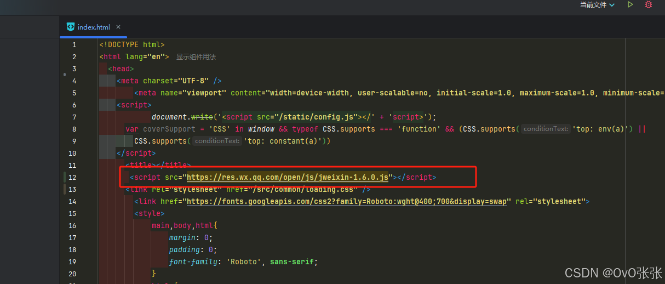Close the index.html tab
The image size is (665, 284).
pyautogui.click(x=118, y=27)
